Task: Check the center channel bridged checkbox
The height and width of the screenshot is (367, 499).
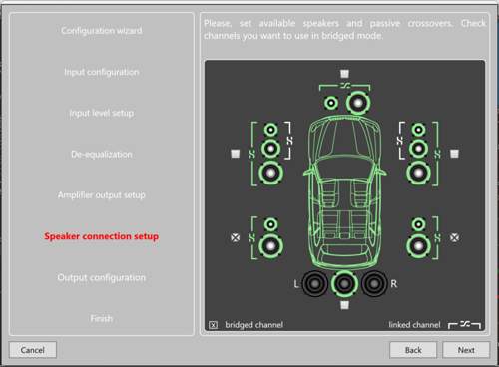Action: (344, 74)
